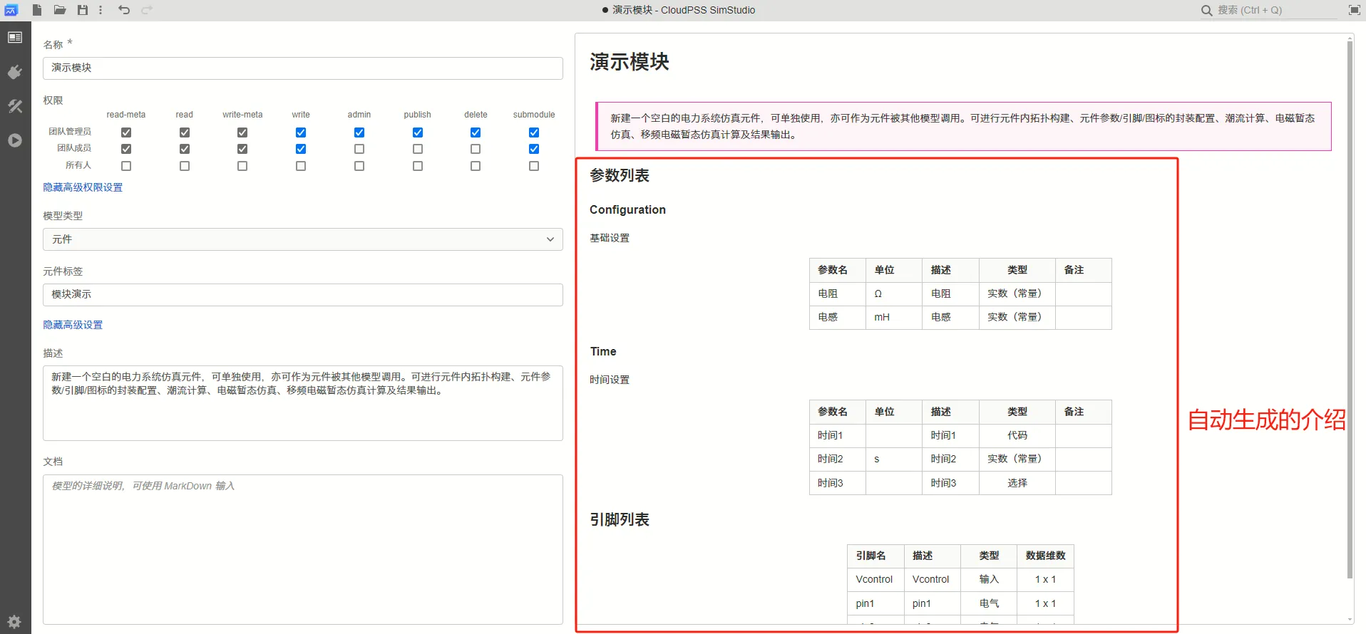Open the 模型类型 dropdown
Viewport: 1366px width, 634px height.
303,239
